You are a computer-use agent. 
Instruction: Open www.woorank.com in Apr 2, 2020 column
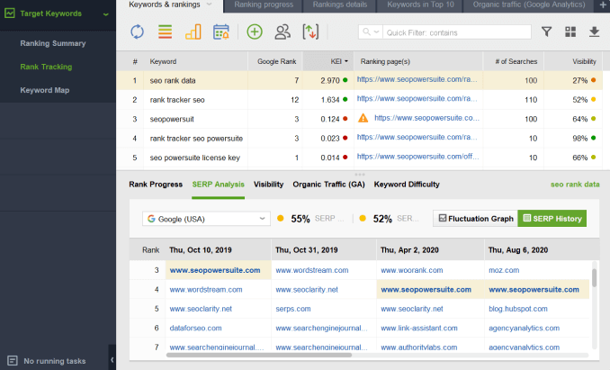411,270
